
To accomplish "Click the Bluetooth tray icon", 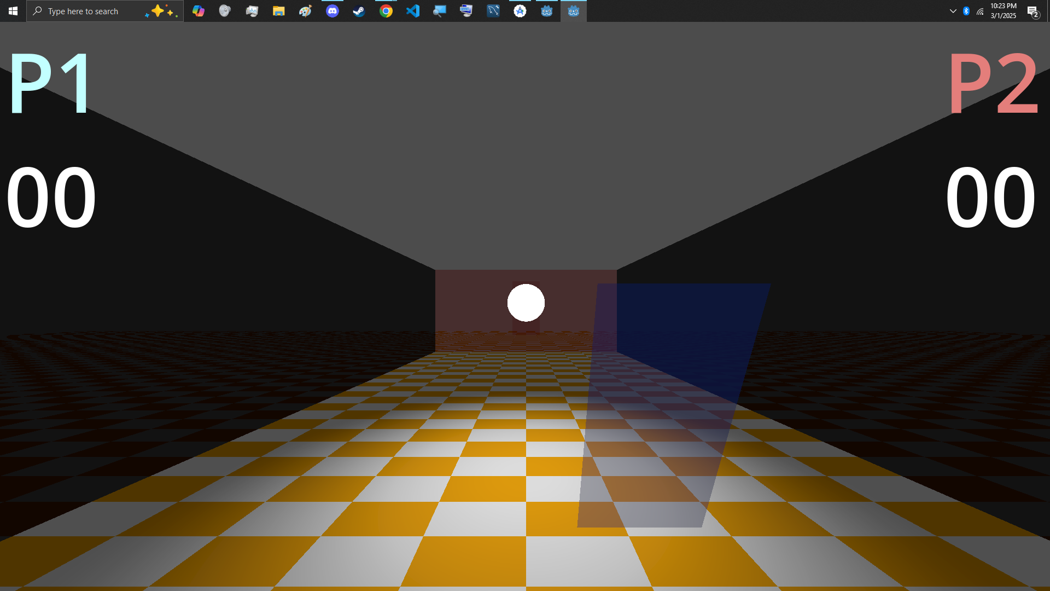I will pos(966,11).
